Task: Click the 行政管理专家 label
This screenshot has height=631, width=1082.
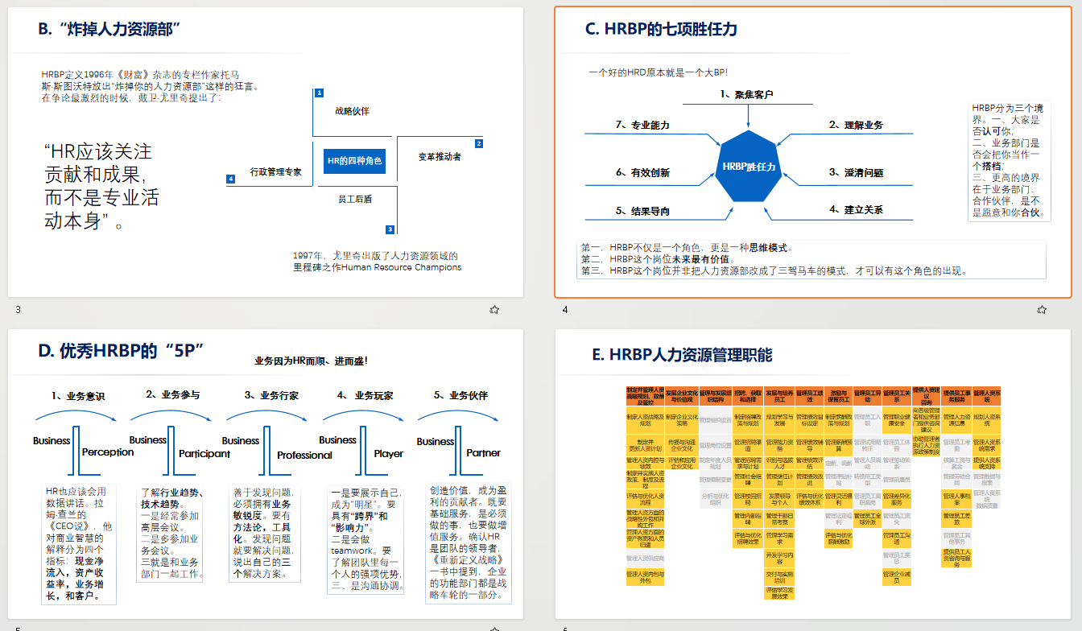Action: click(276, 171)
